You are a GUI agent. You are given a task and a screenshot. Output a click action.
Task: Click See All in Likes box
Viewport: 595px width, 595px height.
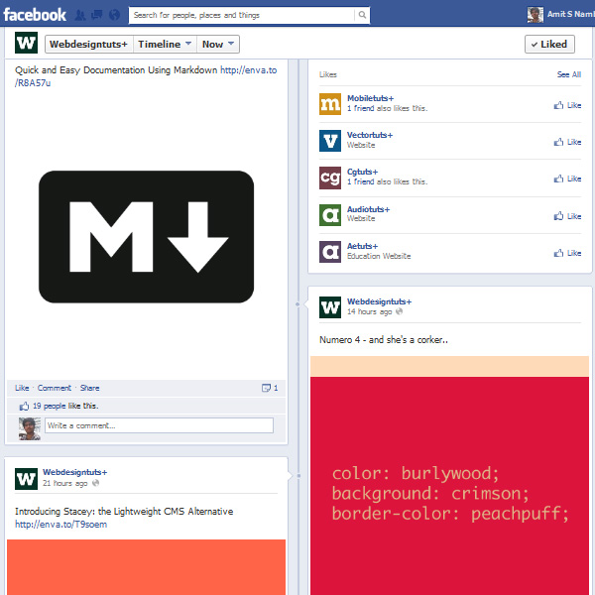[569, 74]
